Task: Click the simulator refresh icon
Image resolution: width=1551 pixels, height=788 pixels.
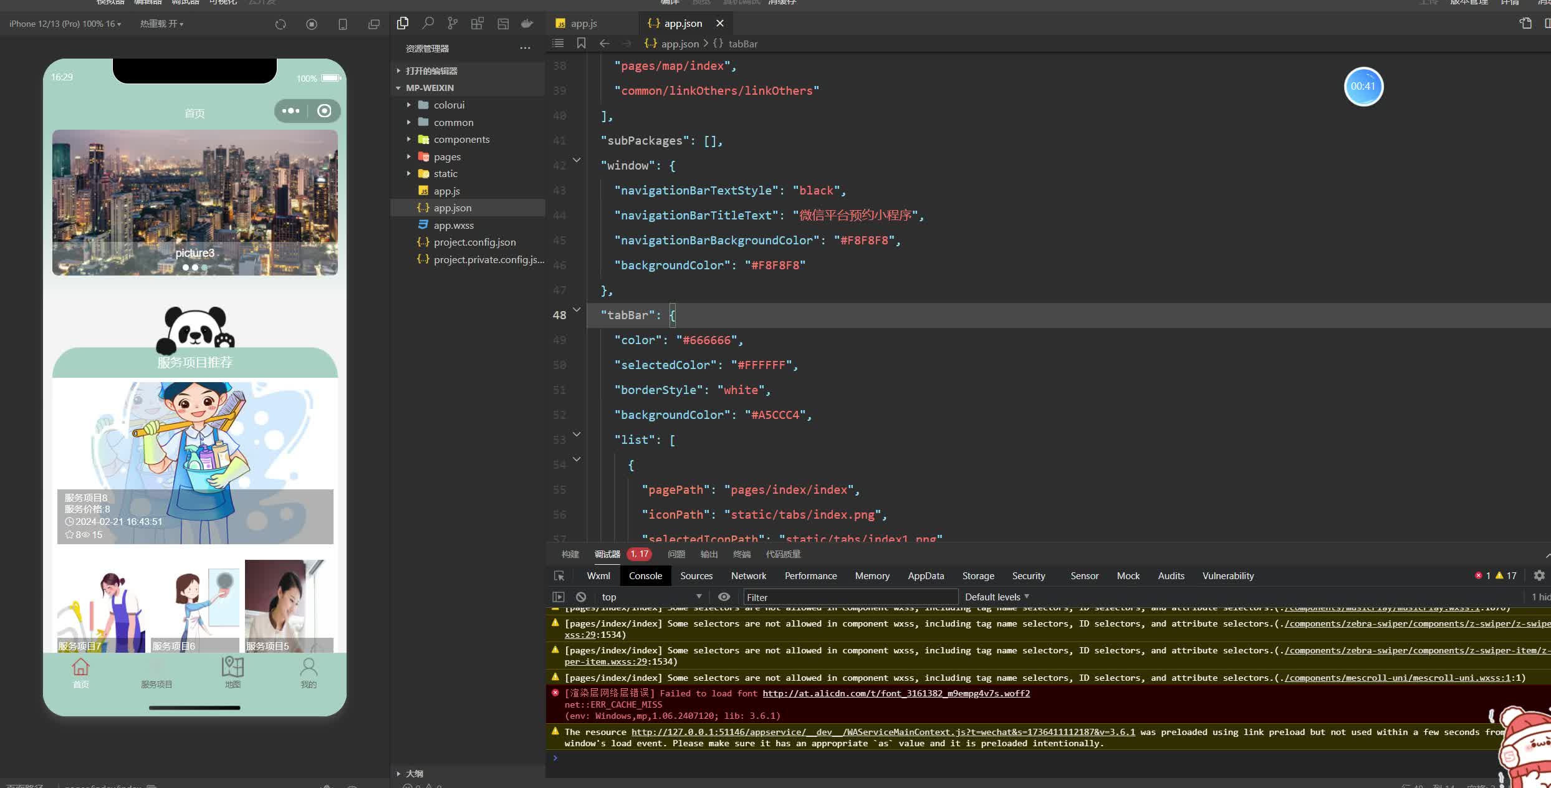Action: [281, 24]
